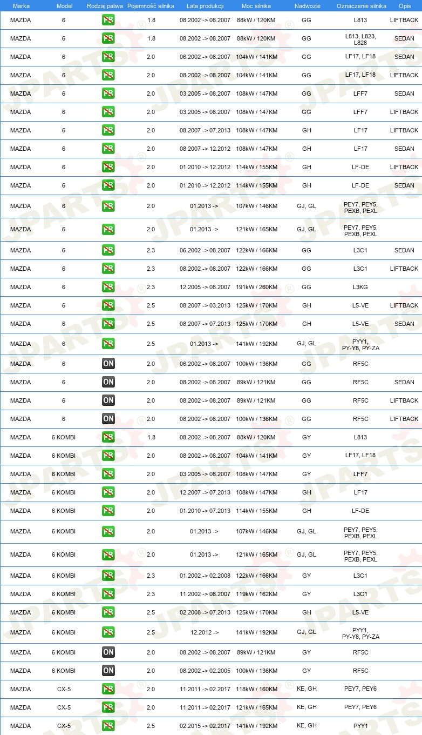Image resolution: width=422 pixels, height=735 pixels.
Task: Click the Lata produkcji column header
Action: 205,5
